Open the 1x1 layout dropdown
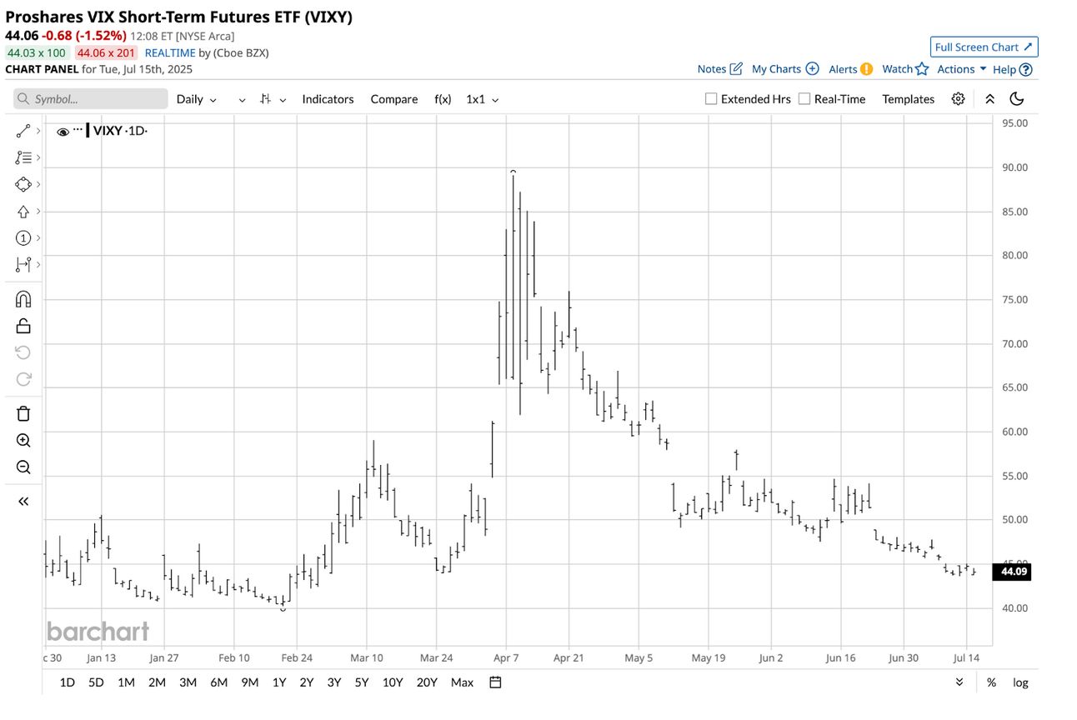The width and height of the screenshot is (1077, 720). pyautogui.click(x=483, y=99)
